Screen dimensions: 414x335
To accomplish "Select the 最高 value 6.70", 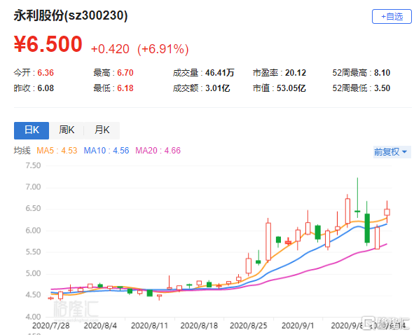I will tap(125, 73).
